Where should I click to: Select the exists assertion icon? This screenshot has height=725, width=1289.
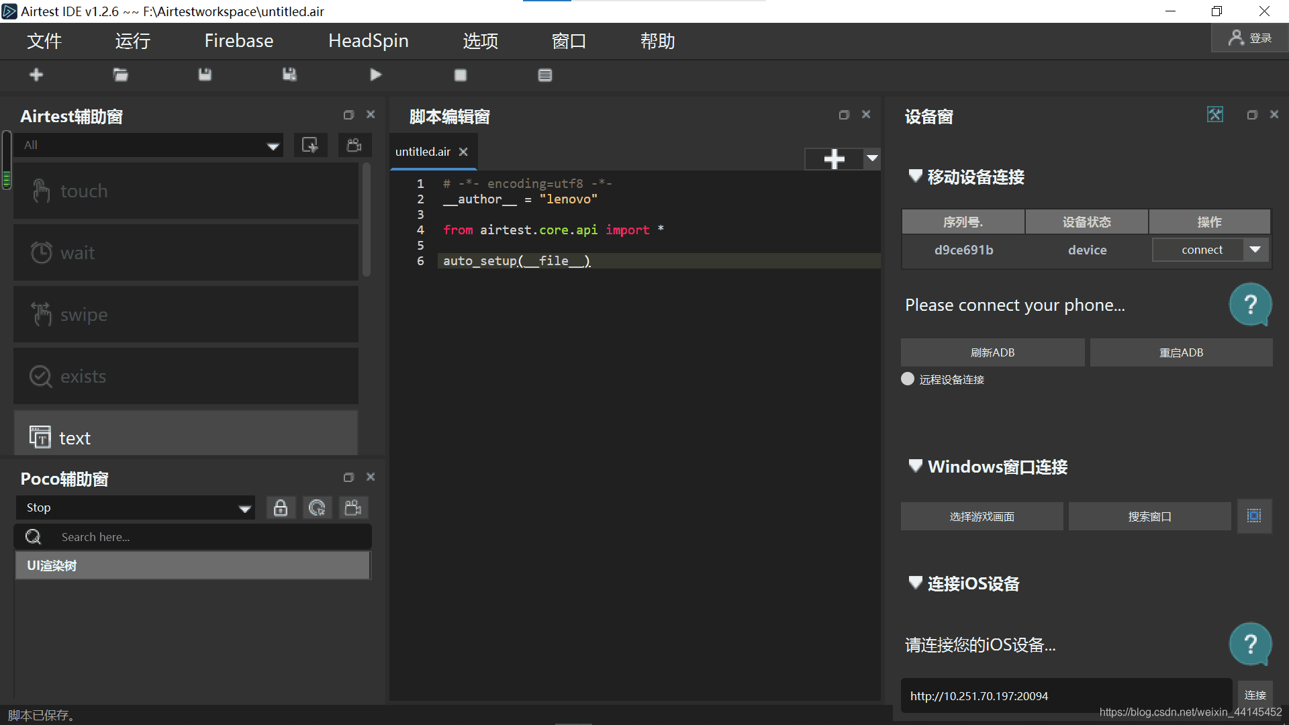coord(41,376)
